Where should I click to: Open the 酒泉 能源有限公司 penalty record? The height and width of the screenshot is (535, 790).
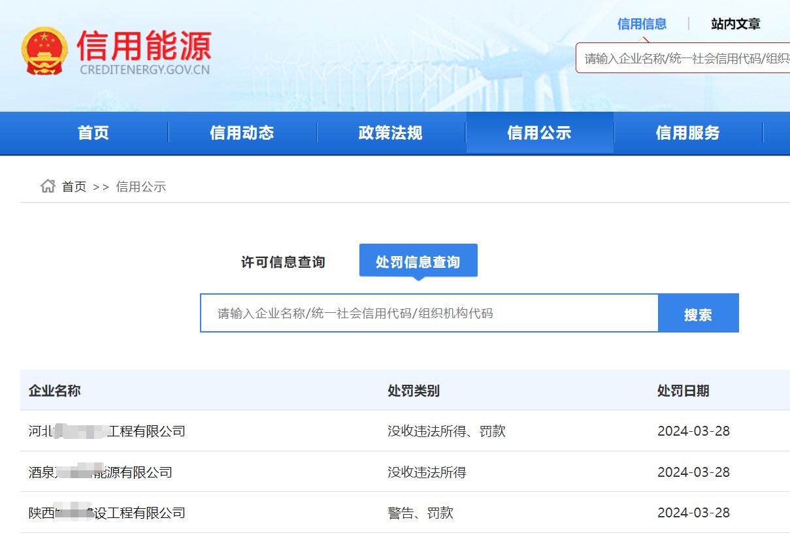coord(101,472)
